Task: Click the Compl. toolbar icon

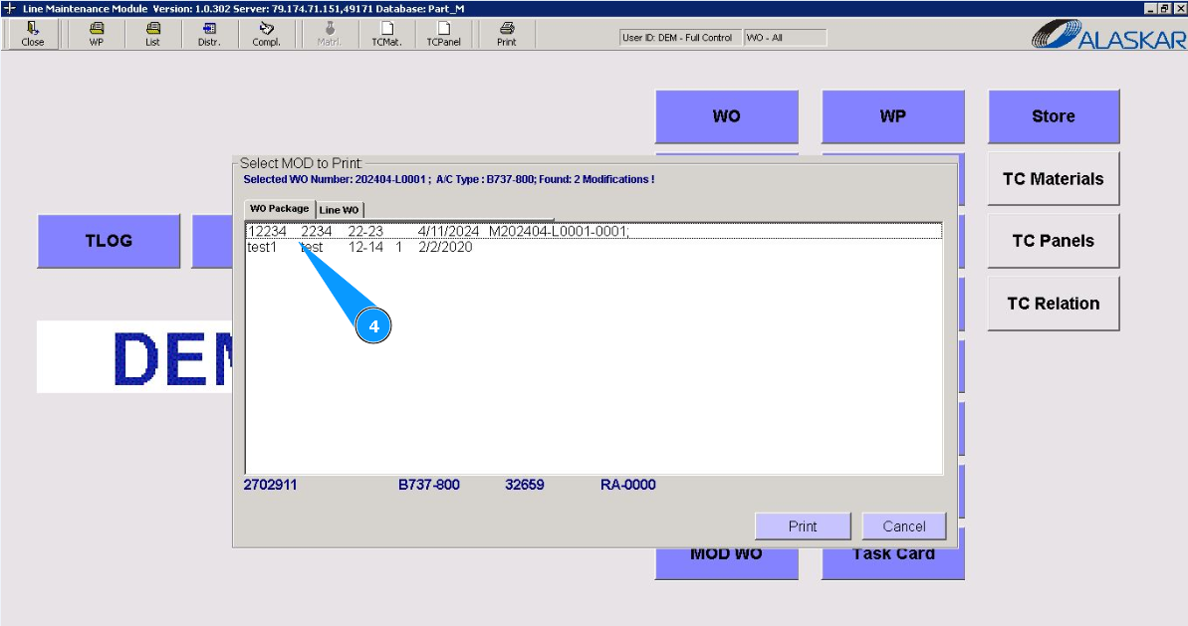Action: pos(266,34)
